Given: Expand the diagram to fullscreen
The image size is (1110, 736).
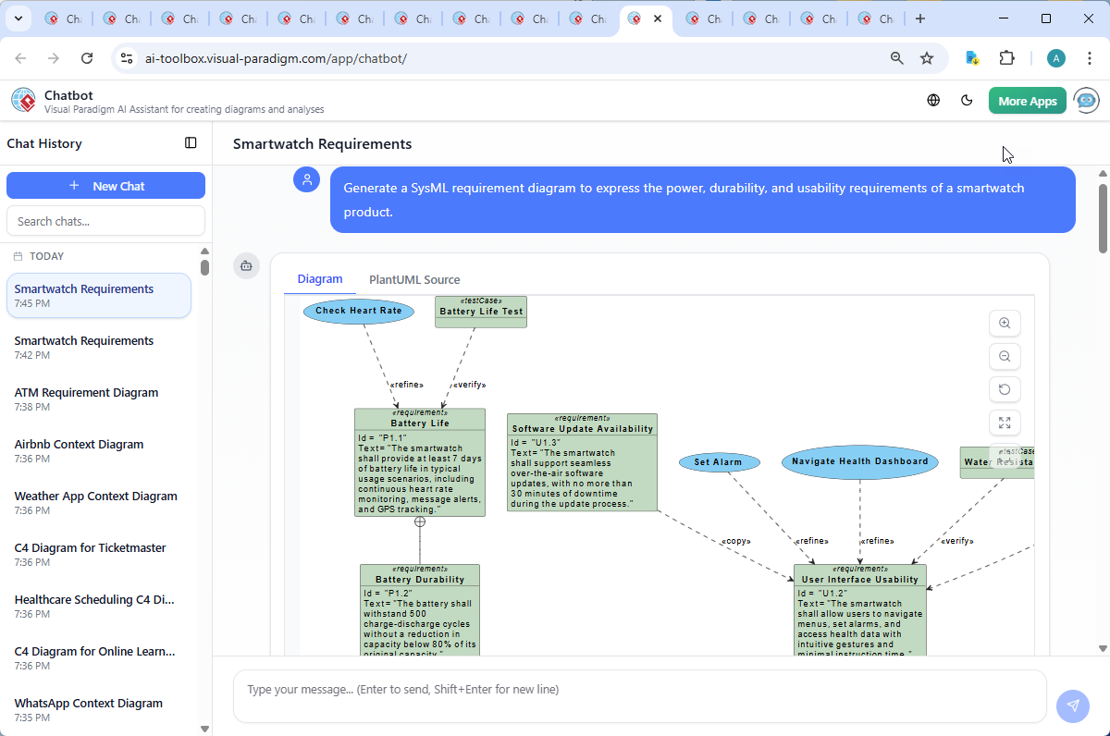Looking at the screenshot, I should click(1005, 423).
